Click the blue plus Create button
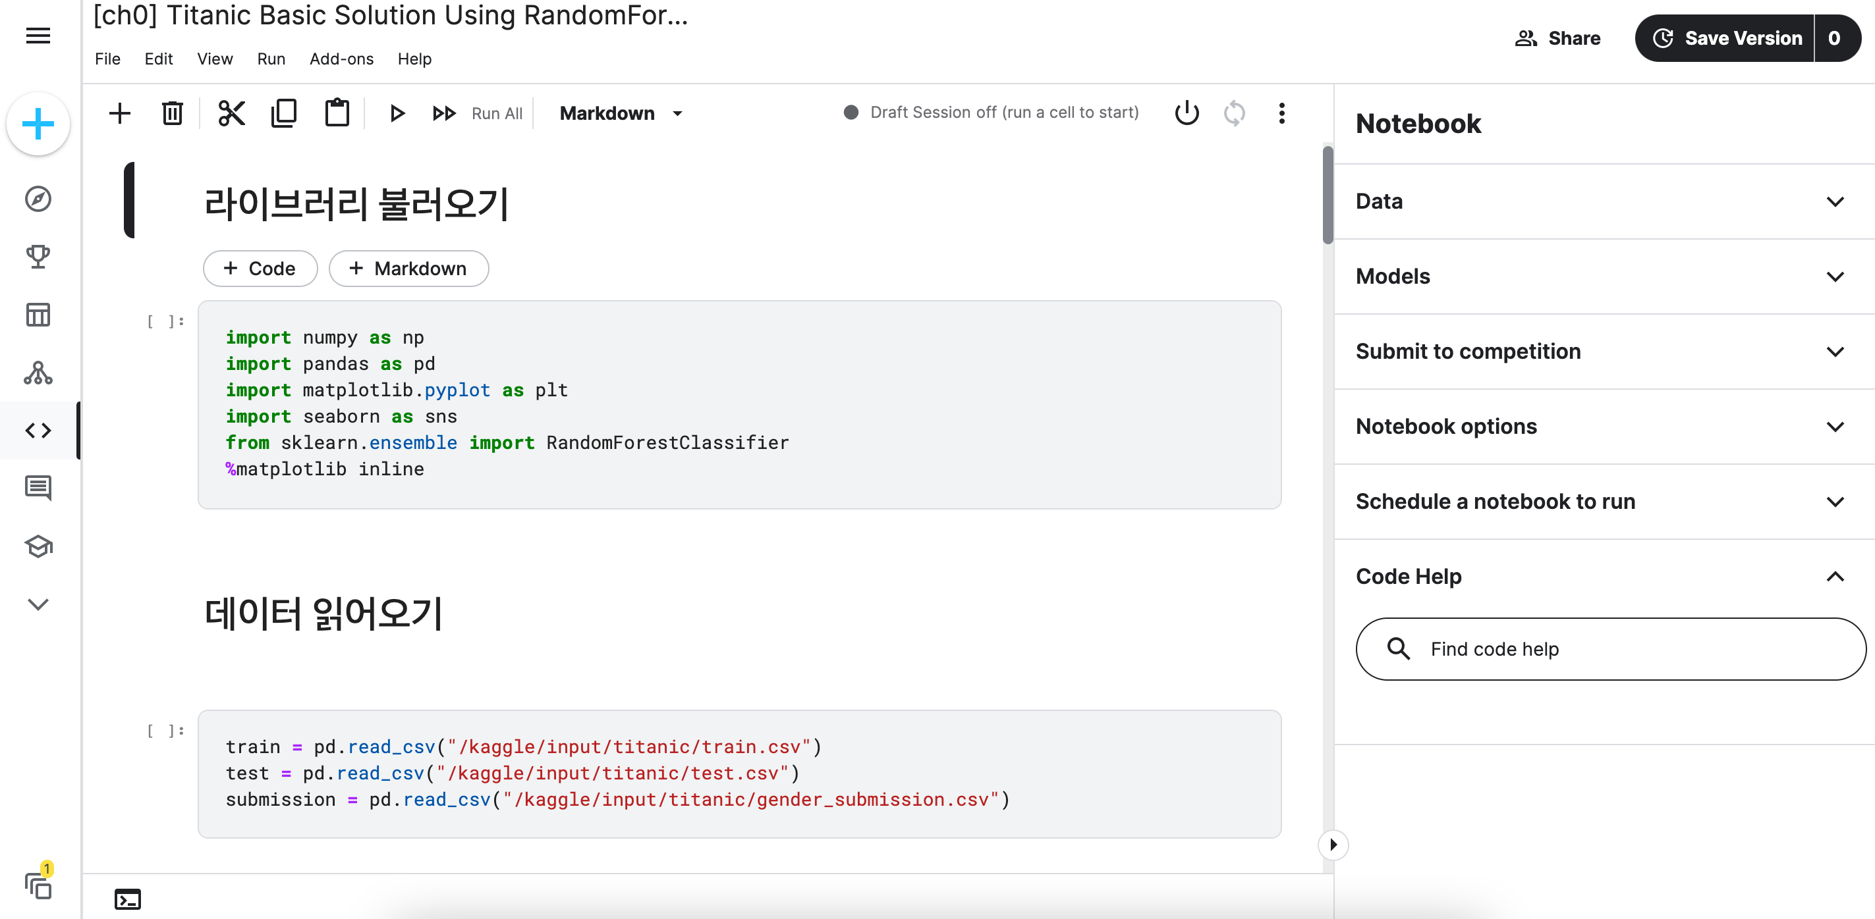Image resolution: width=1875 pixels, height=919 pixels. [38, 124]
